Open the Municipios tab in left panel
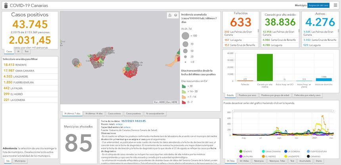This screenshot has height=165, width=341. [x=20, y=161]
